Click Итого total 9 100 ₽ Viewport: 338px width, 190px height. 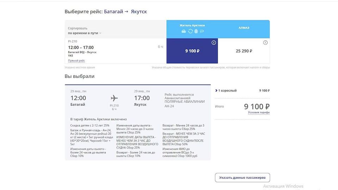tap(257, 106)
